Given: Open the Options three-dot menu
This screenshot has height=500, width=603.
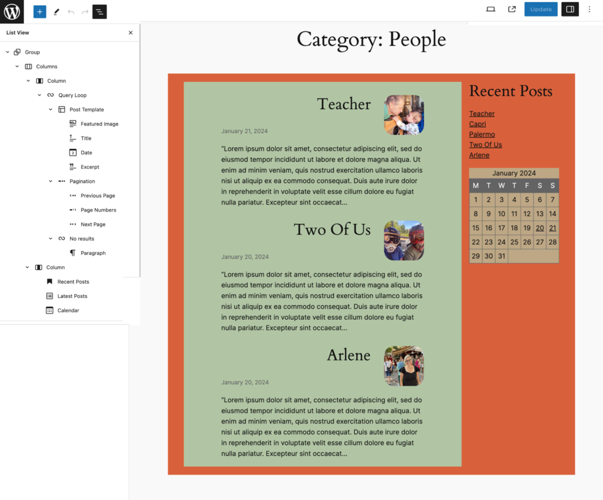Looking at the screenshot, I should coord(589,9).
